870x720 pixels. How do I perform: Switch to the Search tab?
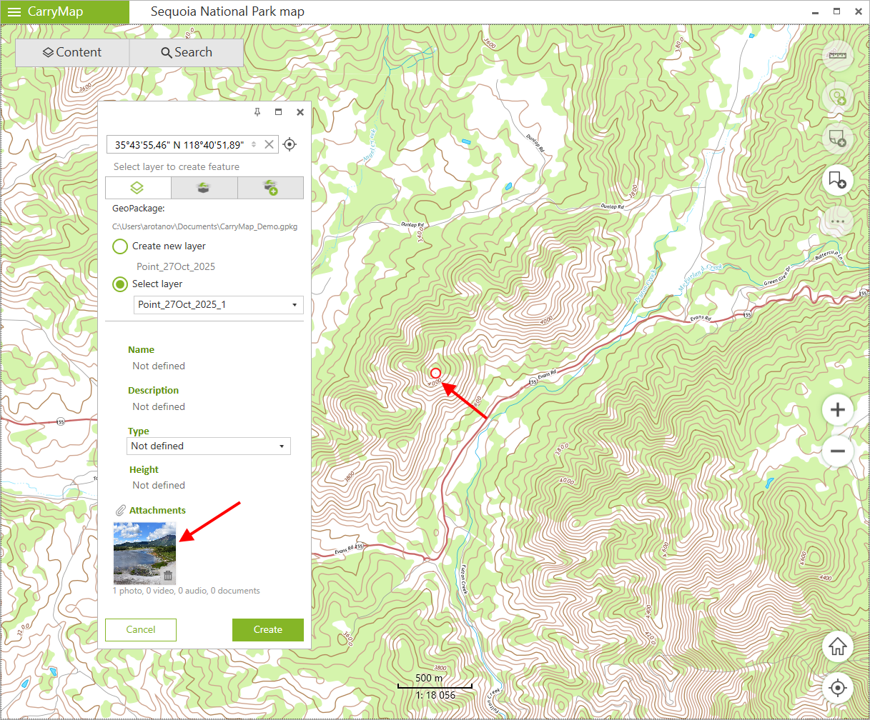coord(186,52)
